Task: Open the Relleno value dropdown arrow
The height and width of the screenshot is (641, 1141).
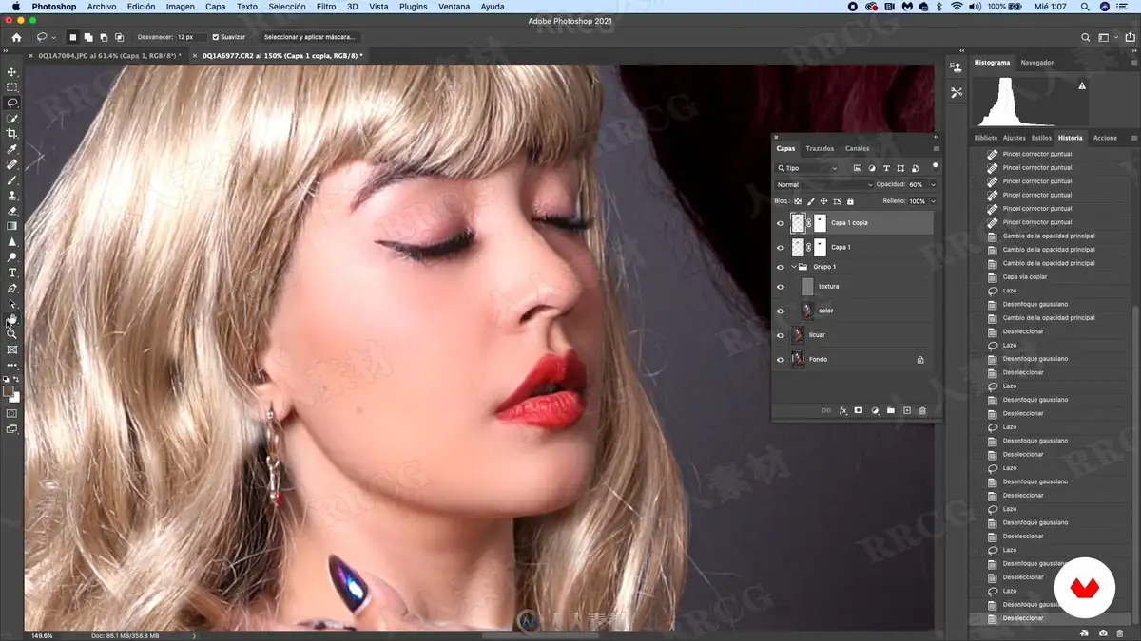Action: click(933, 201)
